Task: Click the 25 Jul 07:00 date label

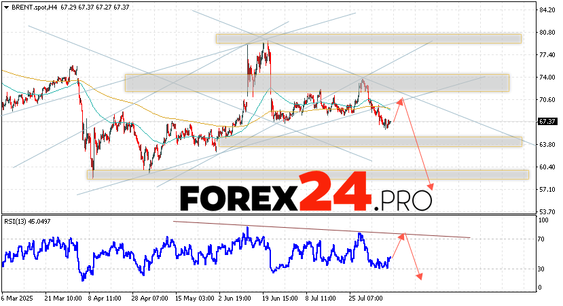Action: (365, 298)
